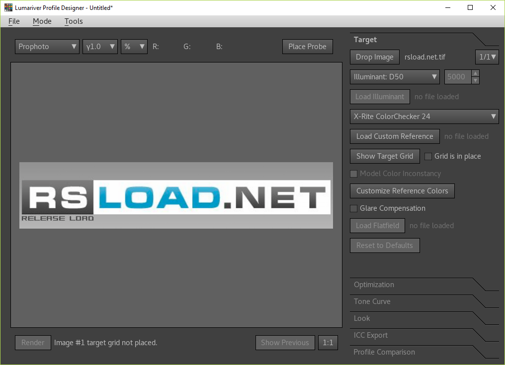Click the Load Illuminant button
The image size is (505, 365).
[x=380, y=97]
